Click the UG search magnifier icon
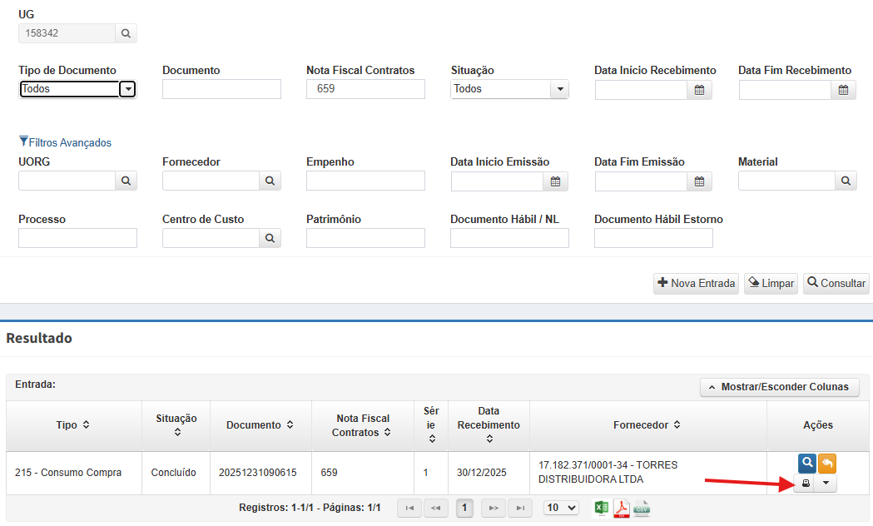Screen dimensions: 873x526 [x=126, y=33]
